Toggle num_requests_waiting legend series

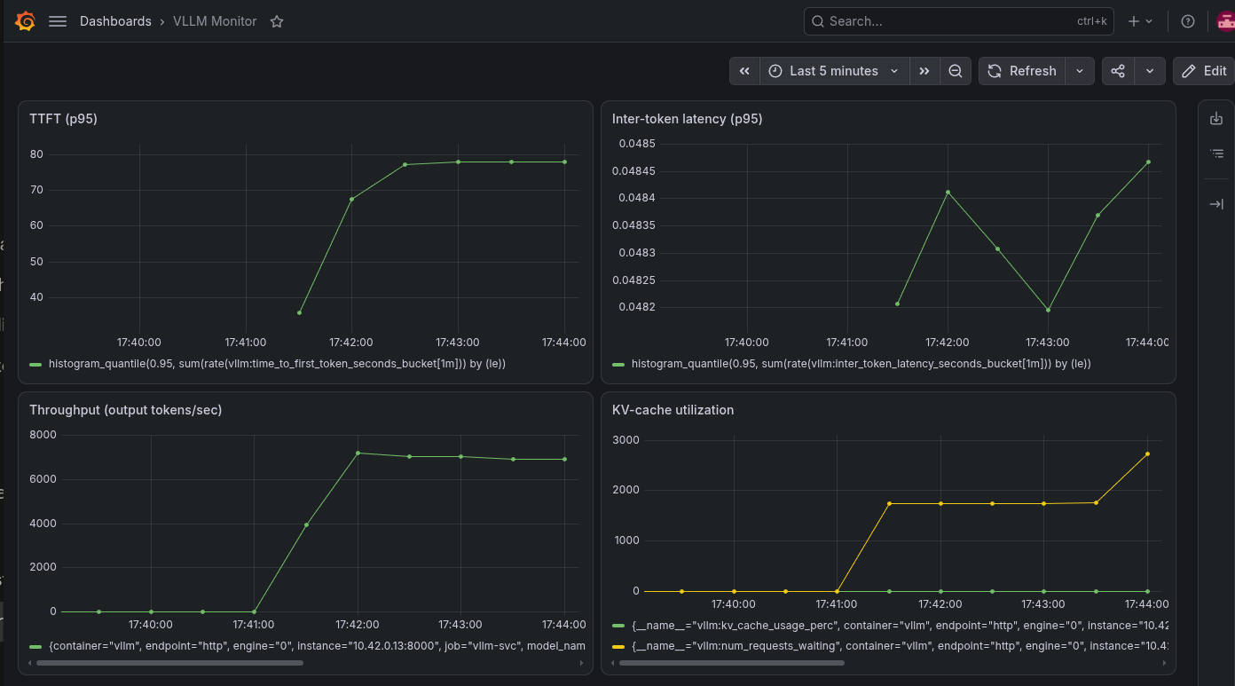coord(900,647)
